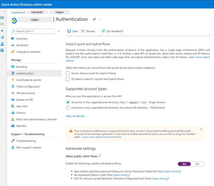This screenshot has height=186, width=214.
Task: Open Azure Active Directory diamond icon
Action: (x=2, y=37)
